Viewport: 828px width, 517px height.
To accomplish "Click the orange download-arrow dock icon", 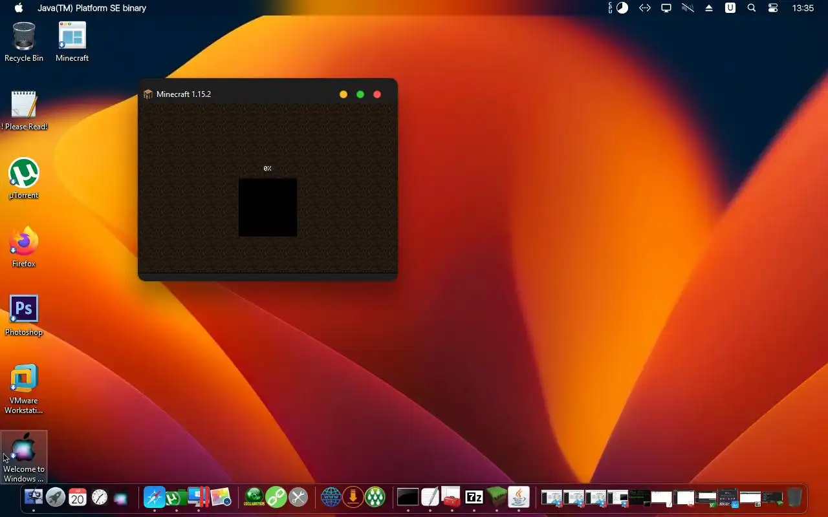I will click(353, 497).
